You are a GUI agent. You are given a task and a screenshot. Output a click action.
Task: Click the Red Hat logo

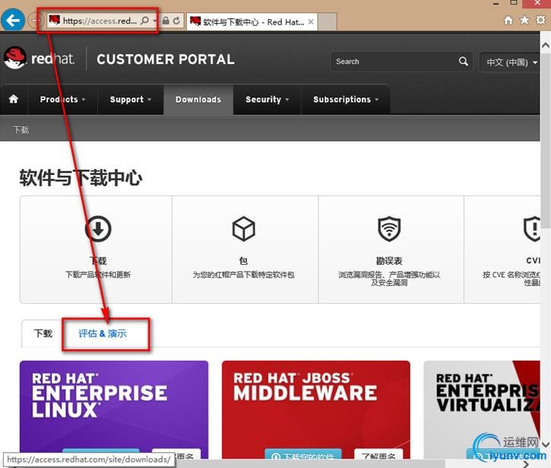pyautogui.click(x=39, y=59)
